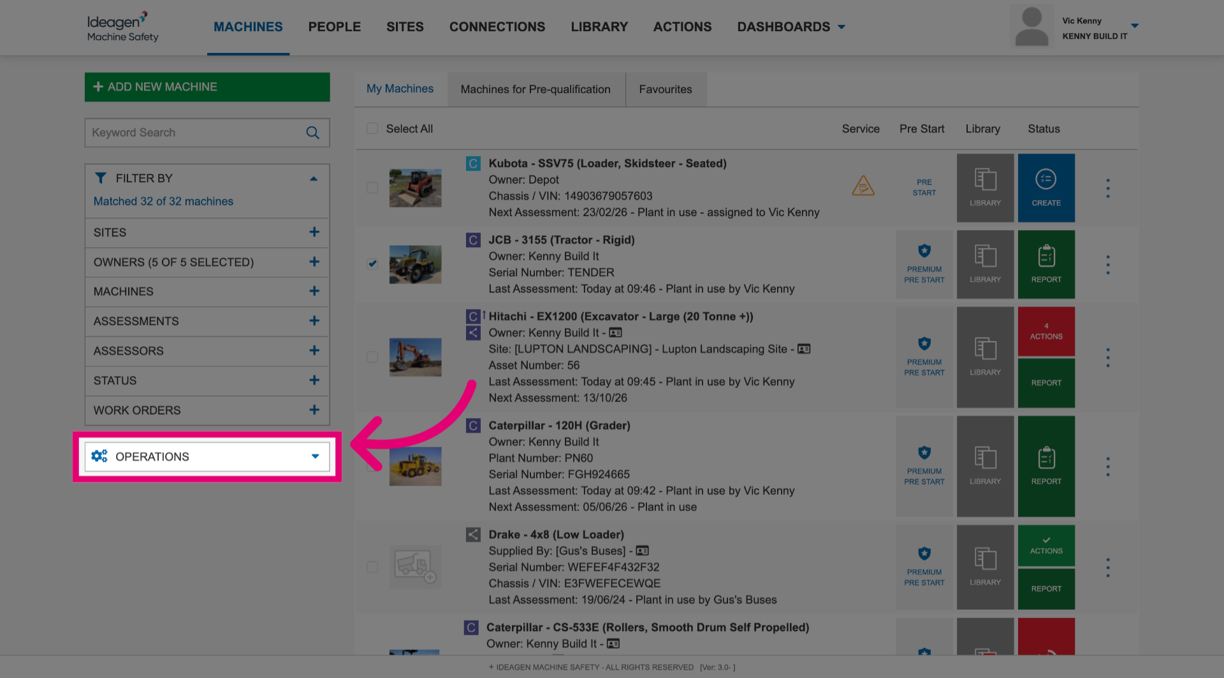Open the Hitachi excavator thumbnail
Screen dimensions: 1224x678
(x=415, y=357)
